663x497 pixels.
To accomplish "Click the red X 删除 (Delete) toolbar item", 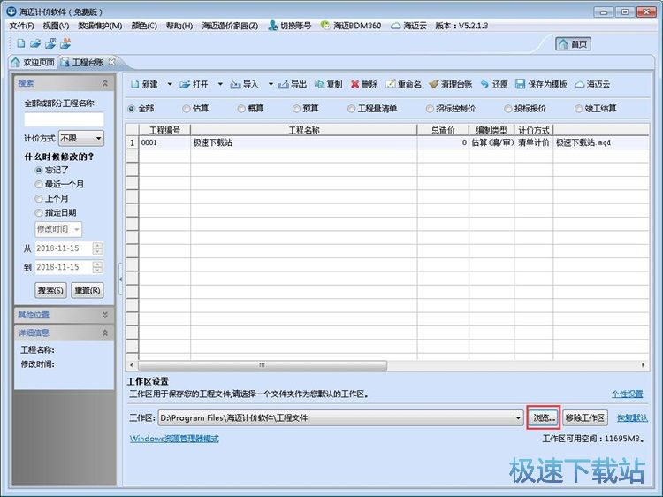I will point(364,84).
